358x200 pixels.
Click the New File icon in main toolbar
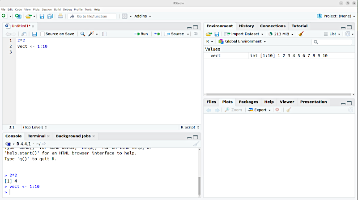pos(4,16)
